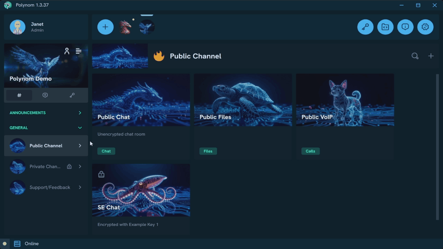Viewport: 443px width, 249px height.
Task: Click the search icon in Public Channel header
Action: tap(415, 56)
